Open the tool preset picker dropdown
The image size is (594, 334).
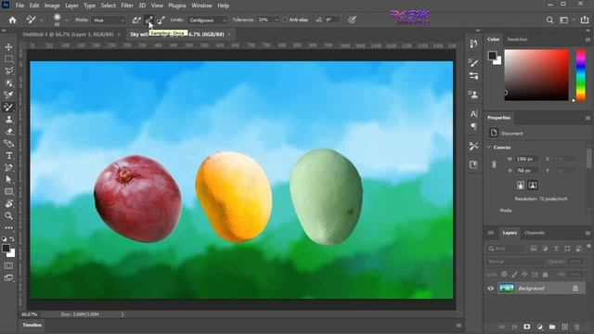41,20
